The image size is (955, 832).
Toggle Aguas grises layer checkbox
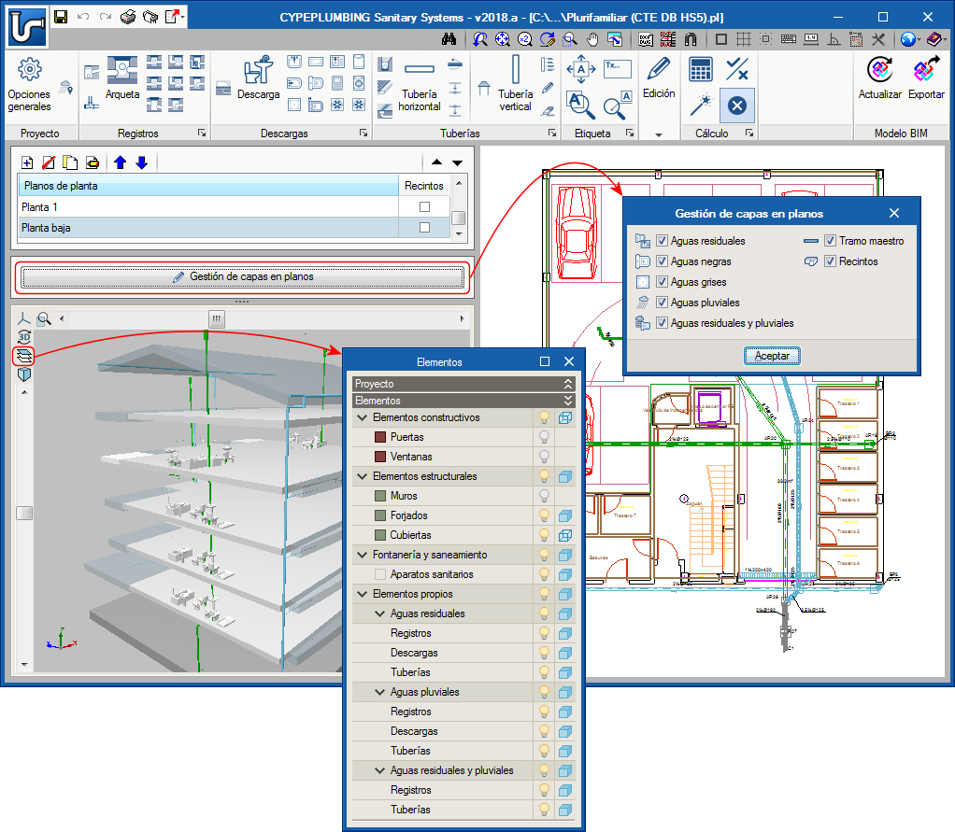point(662,282)
